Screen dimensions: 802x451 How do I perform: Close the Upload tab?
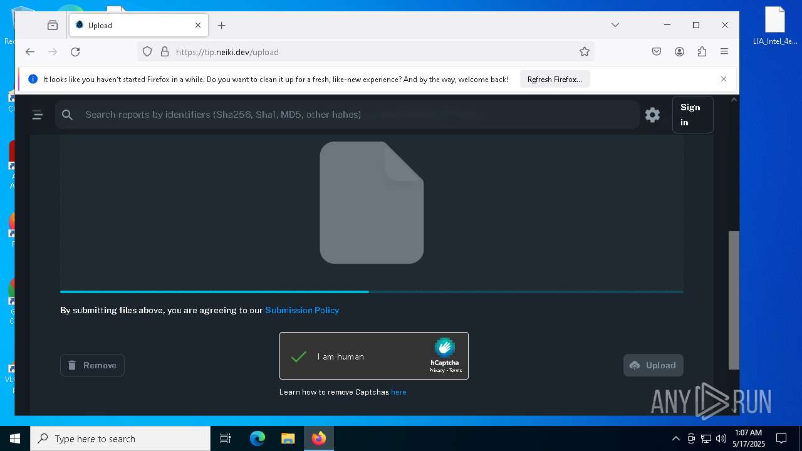(198, 25)
